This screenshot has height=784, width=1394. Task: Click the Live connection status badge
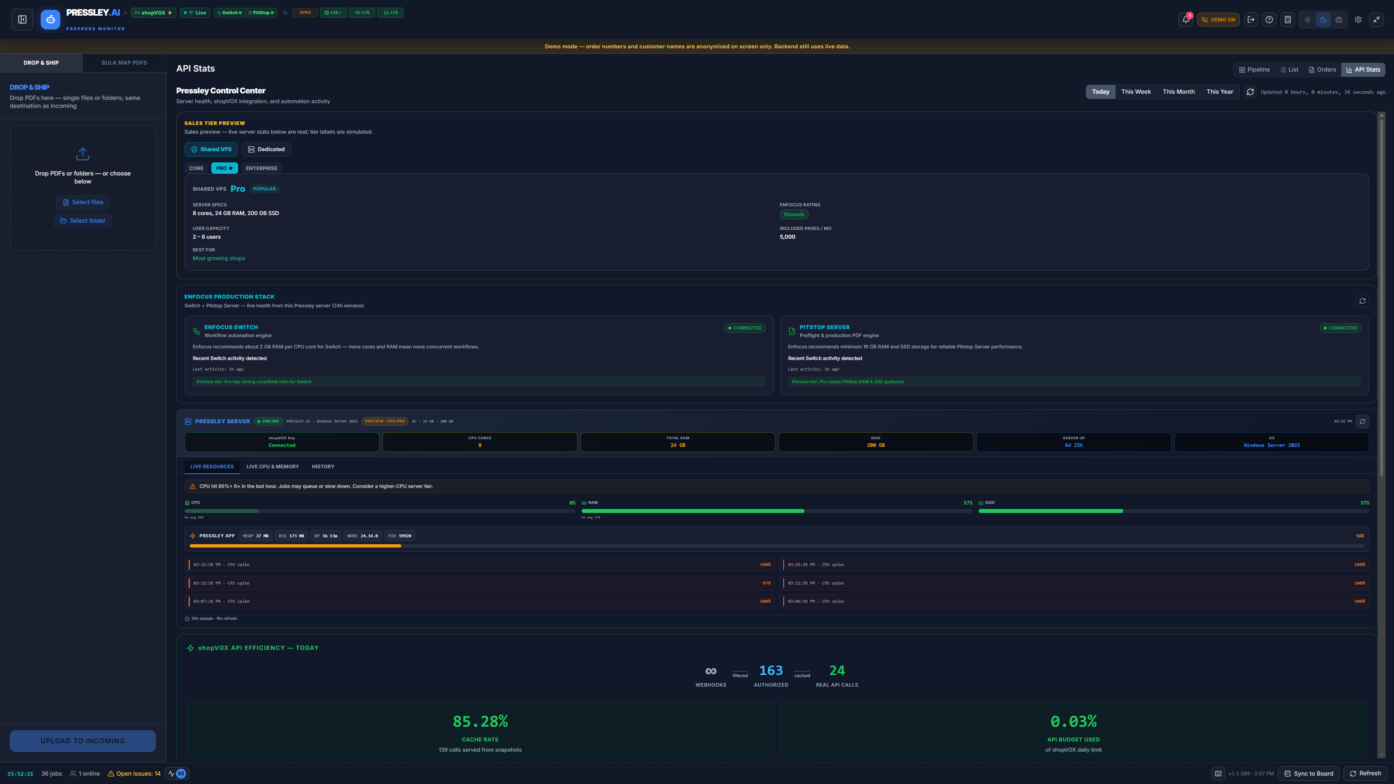(195, 12)
